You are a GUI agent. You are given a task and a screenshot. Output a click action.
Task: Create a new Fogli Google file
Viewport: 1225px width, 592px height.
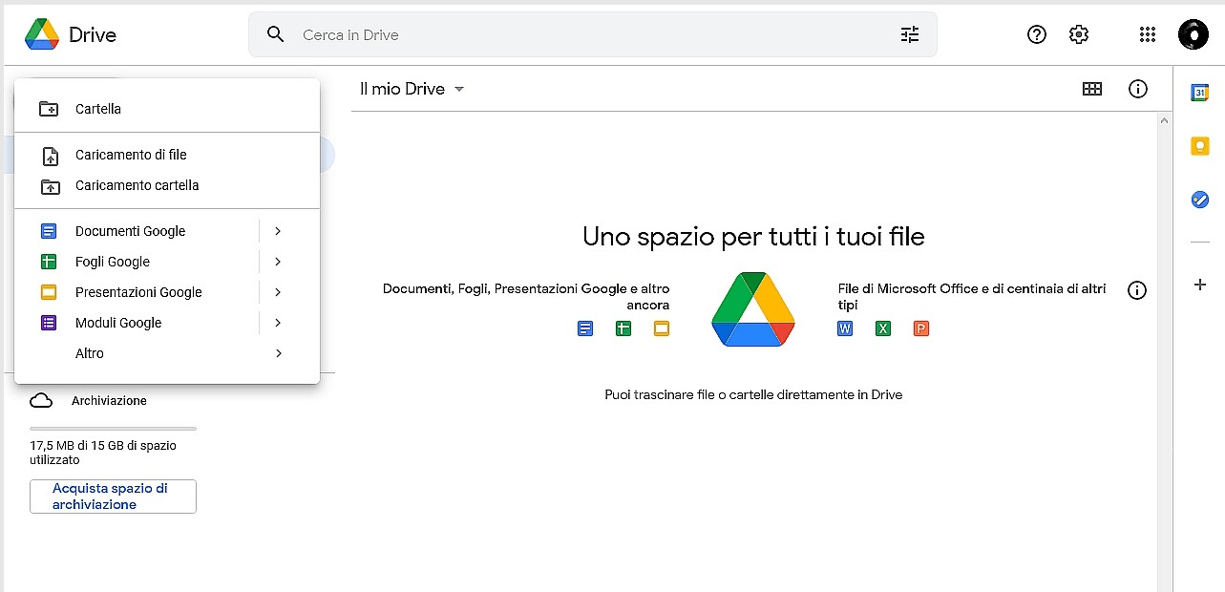pos(136,262)
